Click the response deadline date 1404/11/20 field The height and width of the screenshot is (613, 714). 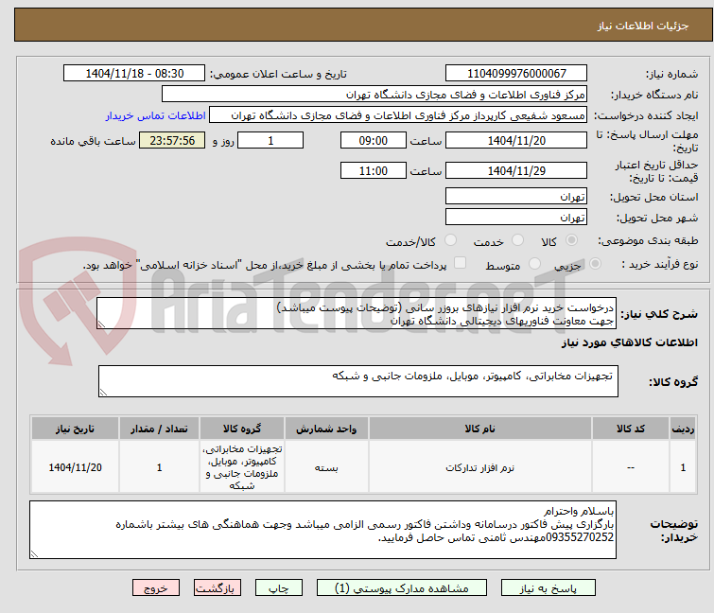coord(516,140)
